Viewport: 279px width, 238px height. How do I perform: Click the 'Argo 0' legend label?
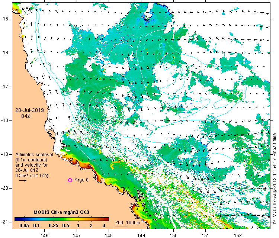pos(81,180)
